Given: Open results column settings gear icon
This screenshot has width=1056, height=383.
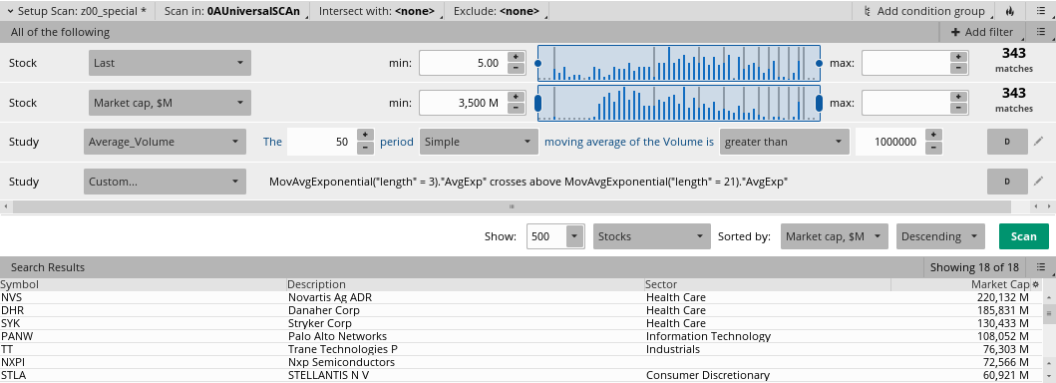Looking at the screenshot, I should [x=1036, y=284].
